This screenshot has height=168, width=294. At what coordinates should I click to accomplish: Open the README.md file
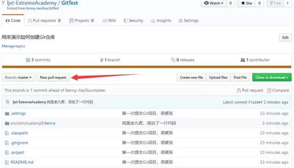(x=22, y=162)
